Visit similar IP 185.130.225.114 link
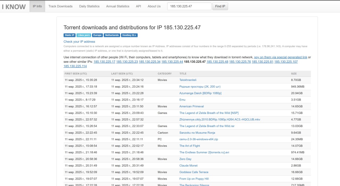This screenshot has height=186, width=340. pyautogui.click(x=75, y=66)
